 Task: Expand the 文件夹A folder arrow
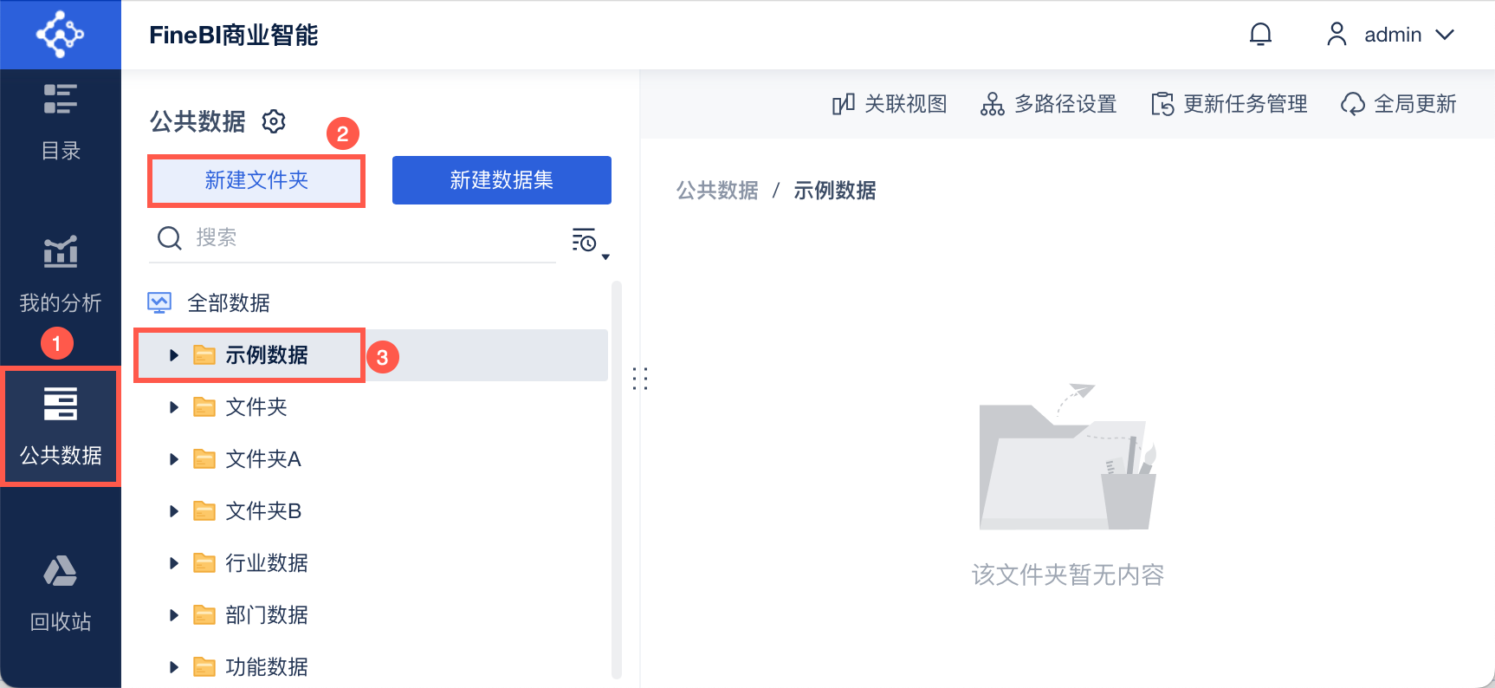click(174, 459)
